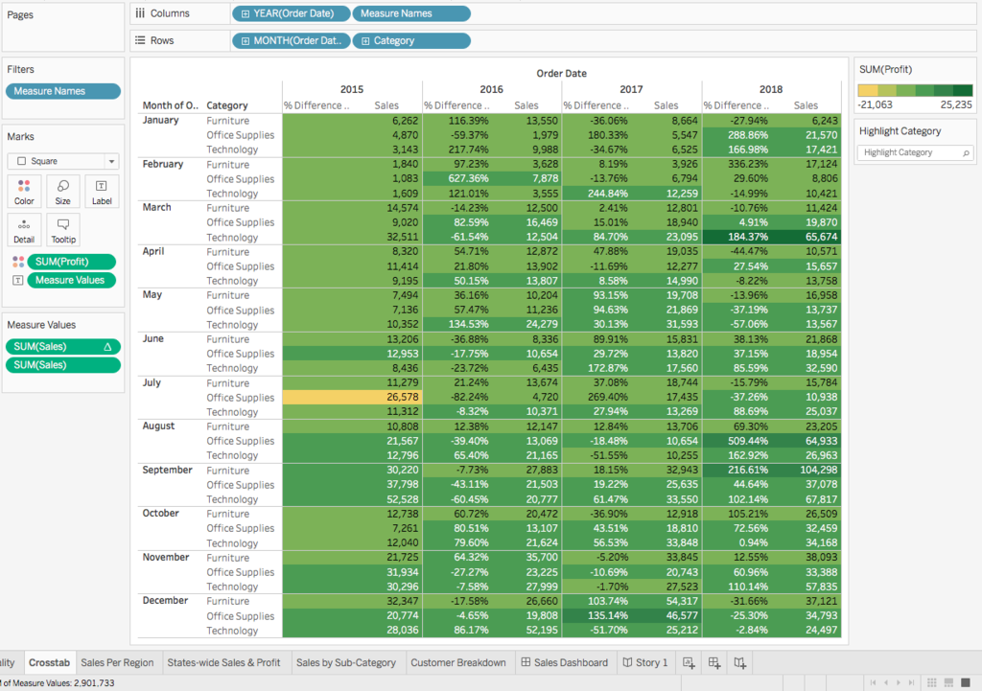This screenshot has height=691, width=982.
Task: Click the darkest green end of the SUM(Profit) legend
Action: tap(963, 90)
